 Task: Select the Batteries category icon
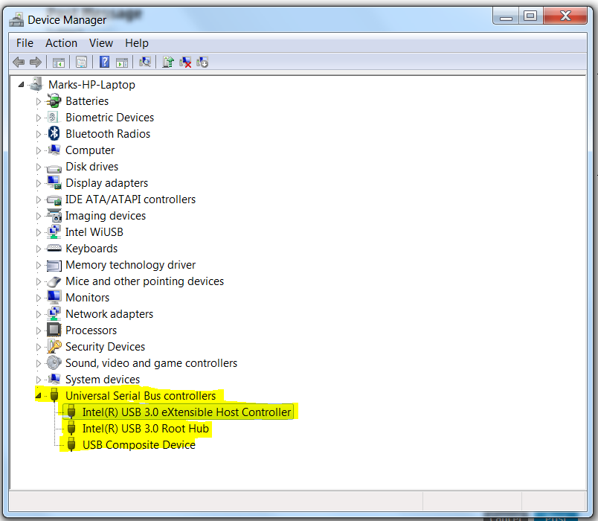[x=54, y=101]
